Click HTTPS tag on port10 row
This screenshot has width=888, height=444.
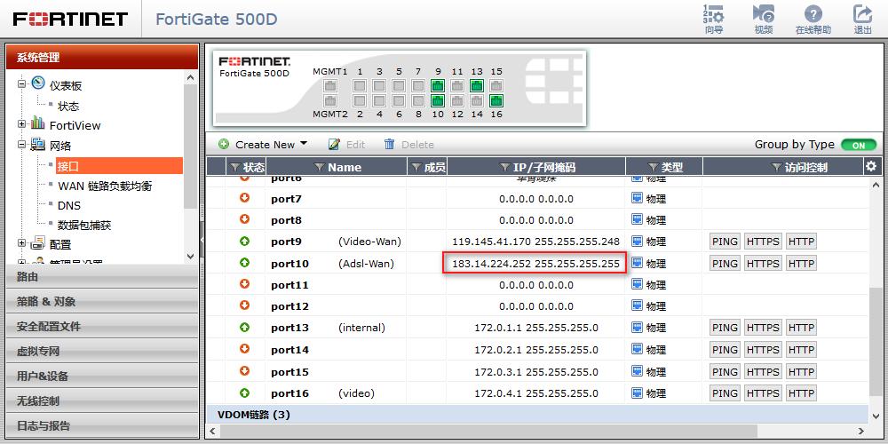pyautogui.click(x=763, y=264)
